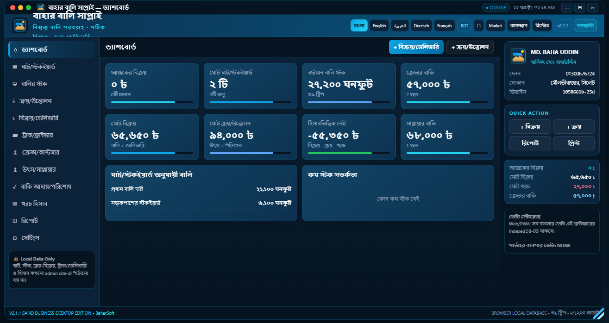Open খরচ হিসাব in the sidebar

tap(52, 204)
